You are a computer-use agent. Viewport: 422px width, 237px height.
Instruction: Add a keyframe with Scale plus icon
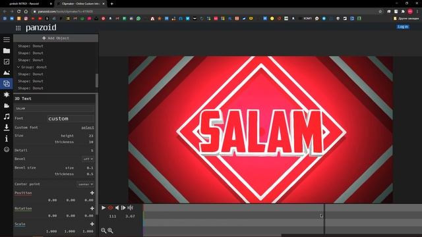point(92,224)
